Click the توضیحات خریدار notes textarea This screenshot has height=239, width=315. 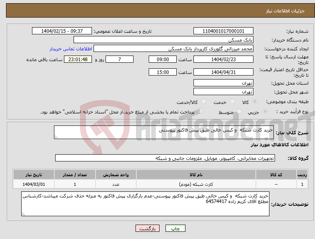(145, 204)
